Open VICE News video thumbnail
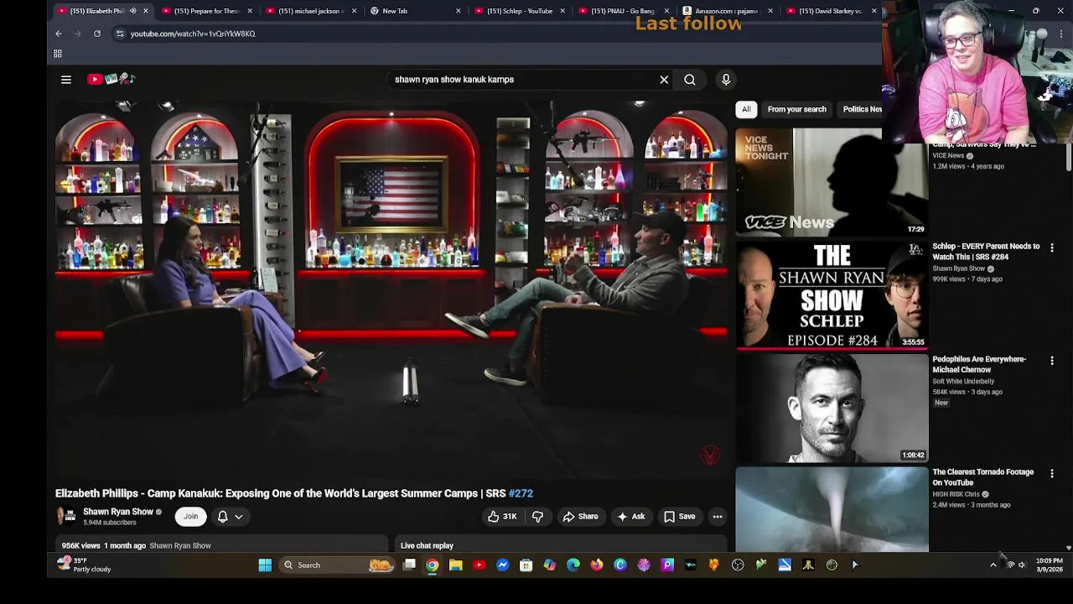 (x=832, y=182)
